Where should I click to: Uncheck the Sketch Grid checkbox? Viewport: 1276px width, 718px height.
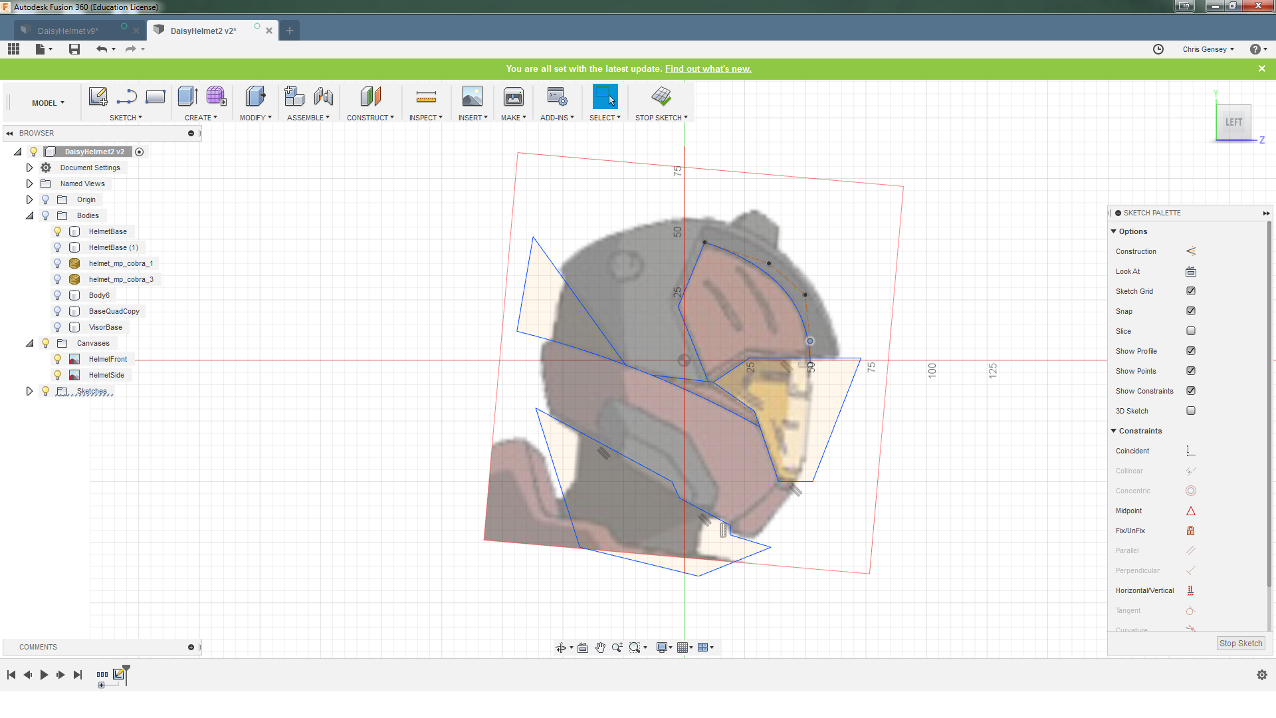pos(1190,291)
